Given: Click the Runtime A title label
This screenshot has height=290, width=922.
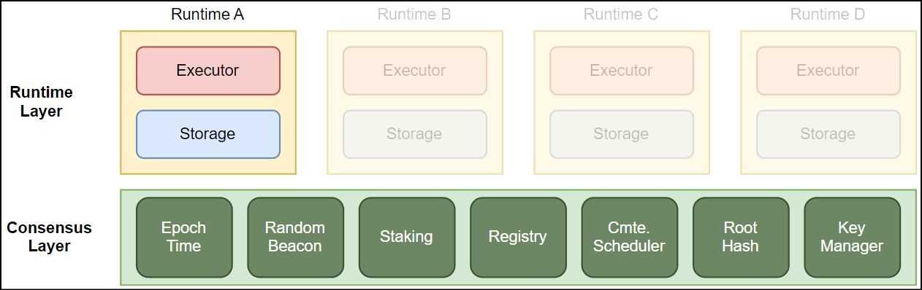Looking at the screenshot, I should tap(207, 15).
